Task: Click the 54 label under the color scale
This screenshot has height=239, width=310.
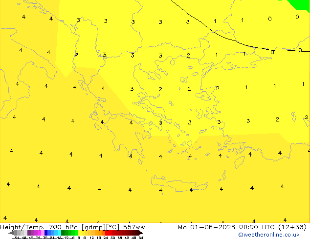Action: click(141, 238)
